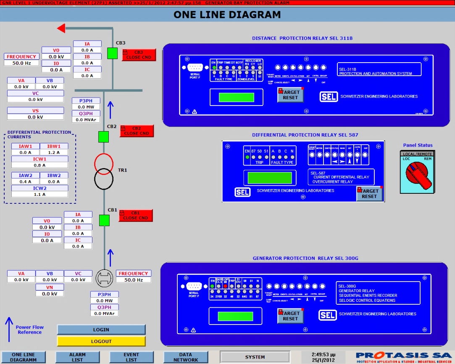Click the warning triangle on SEL 311B relay
The image size is (455, 364).
coord(195,111)
